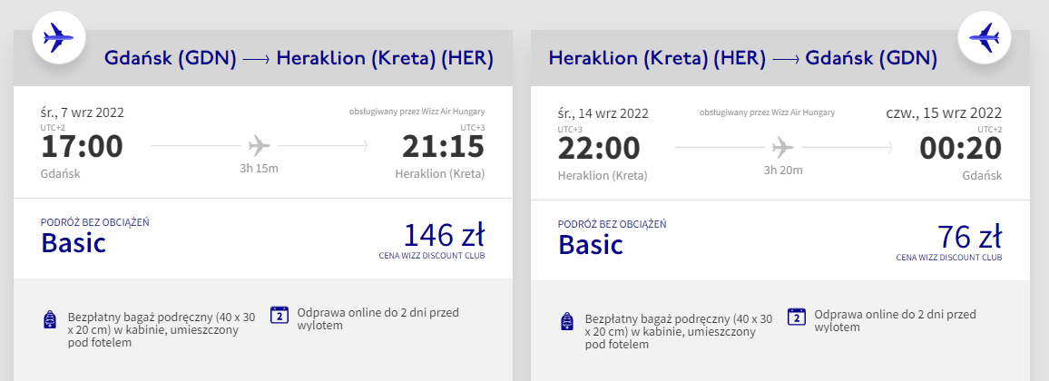Click the Basic fare title on the return card
The height and width of the screenshot is (381, 1049).
coord(591,243)
